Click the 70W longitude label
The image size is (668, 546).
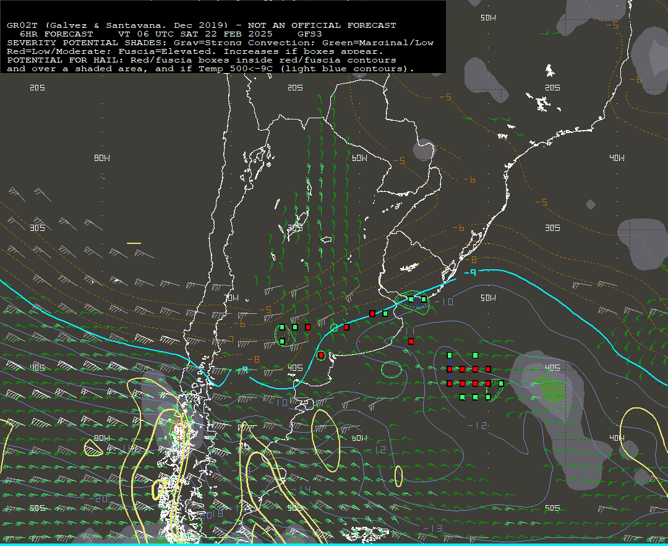click(x=232, y=298)
